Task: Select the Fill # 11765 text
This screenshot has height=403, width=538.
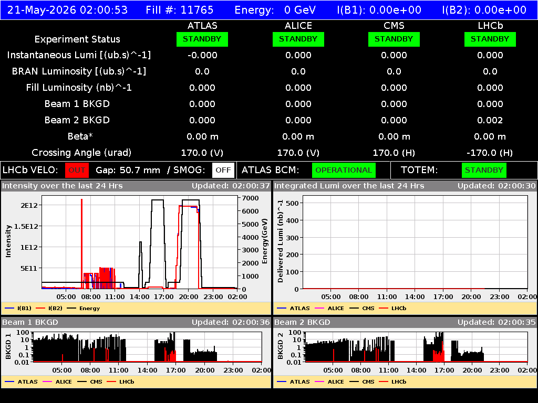Action: (x=180, y=10)
